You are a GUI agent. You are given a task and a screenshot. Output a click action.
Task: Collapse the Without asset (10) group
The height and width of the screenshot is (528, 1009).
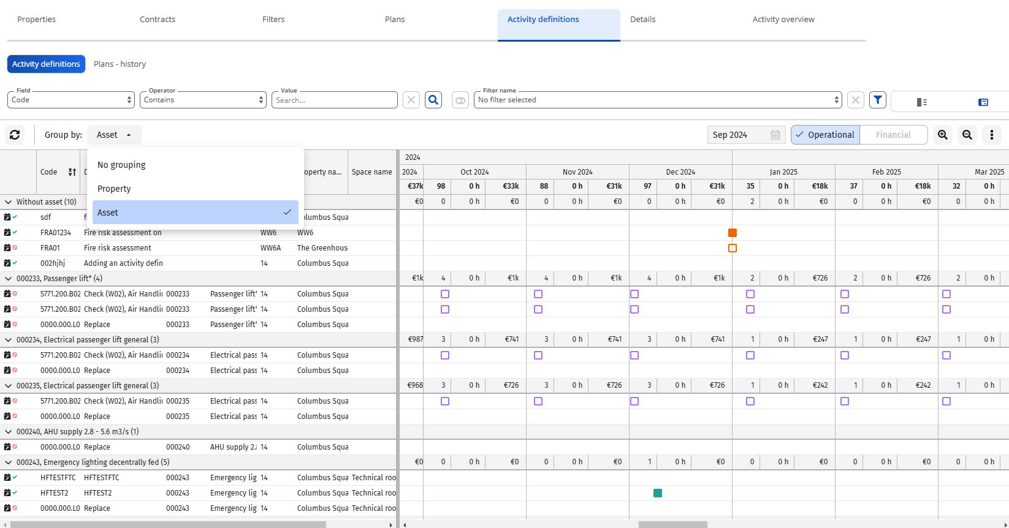(x=9, y=202)
